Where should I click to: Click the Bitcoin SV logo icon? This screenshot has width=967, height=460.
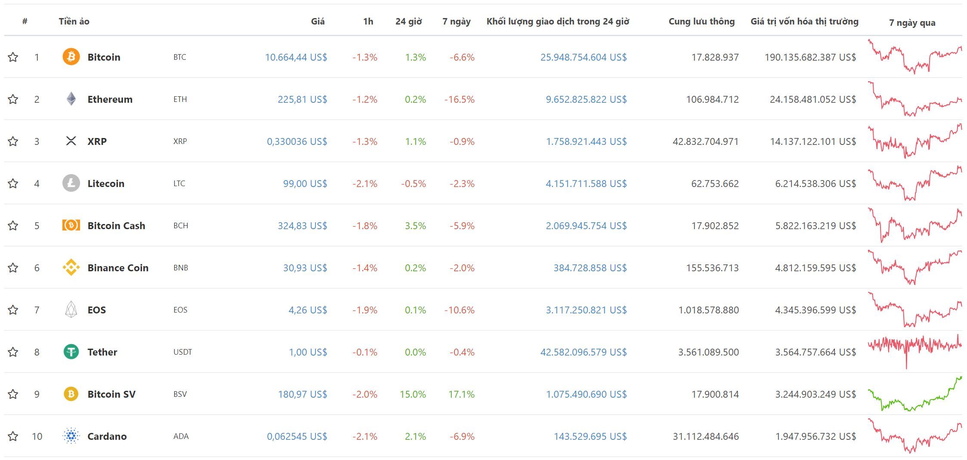click(x=71, y=394)
